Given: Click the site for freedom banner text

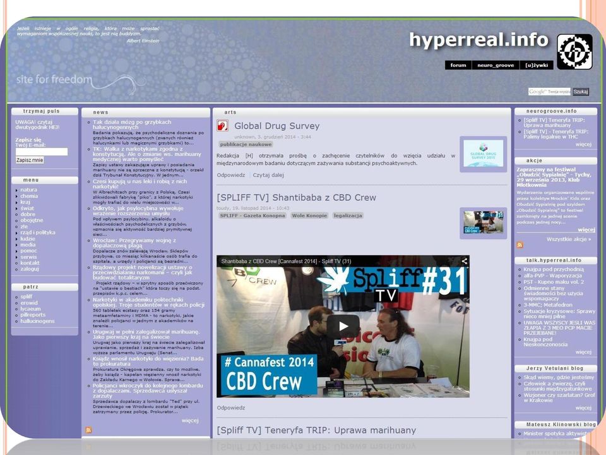Looking at the screenshot, I should 54,80.
